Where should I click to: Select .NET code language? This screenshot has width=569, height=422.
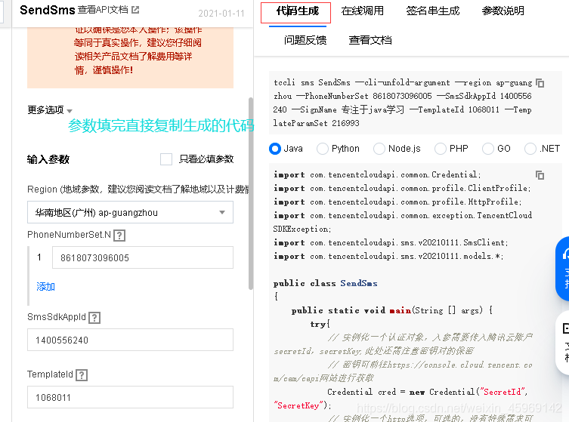pos(542,149)
